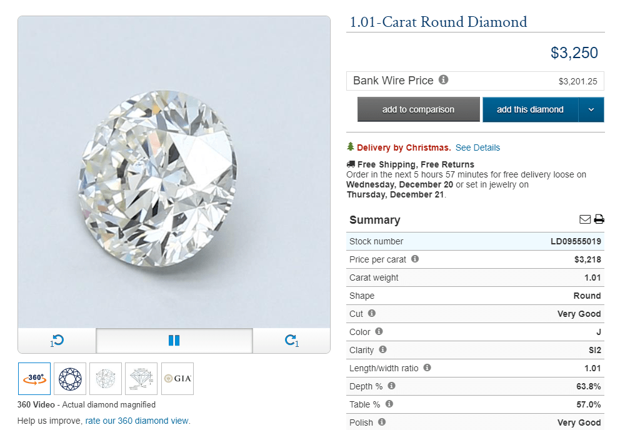Click the email envelope icon beside Summary
The height and width of the screenshot is (430, 620).
click(585, 219)
